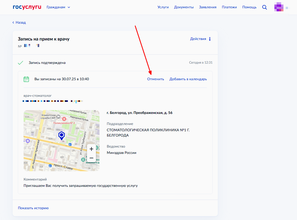Navigate to Платежи section

(x=229, y=7)
